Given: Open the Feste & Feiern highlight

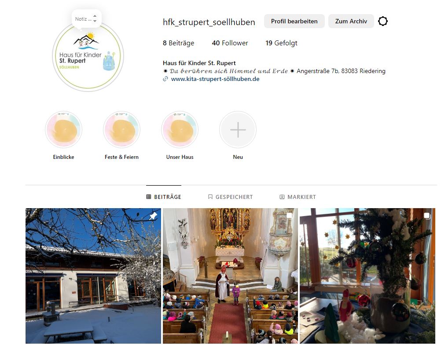Looking at the screenshot, I should [x=121, y=130].
